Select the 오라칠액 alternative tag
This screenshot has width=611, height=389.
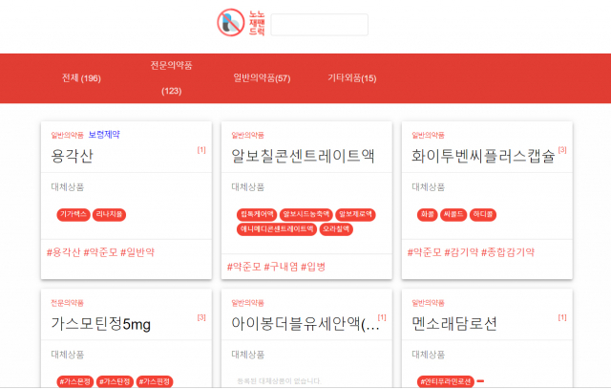336,229
